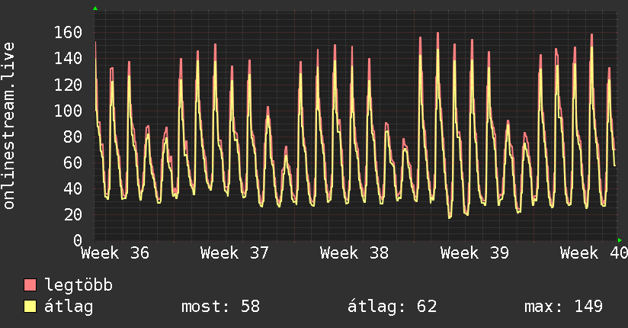This screenshot has width=628, height=328.
Task: Click the Week 39 axis label
Action: (475, 253)
